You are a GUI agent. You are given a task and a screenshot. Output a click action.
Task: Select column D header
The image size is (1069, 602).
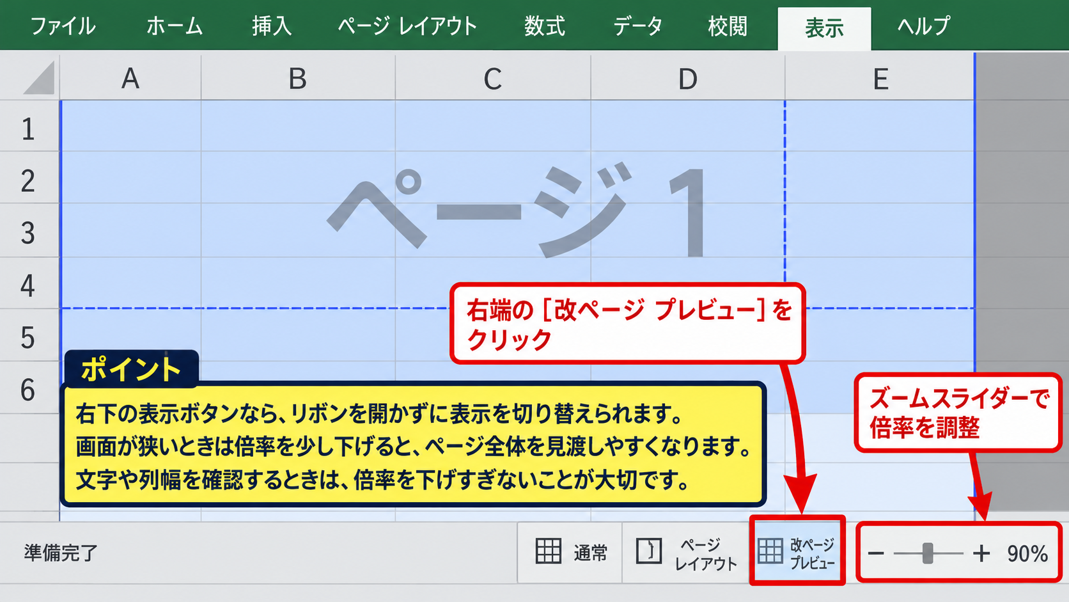point(688,78)
